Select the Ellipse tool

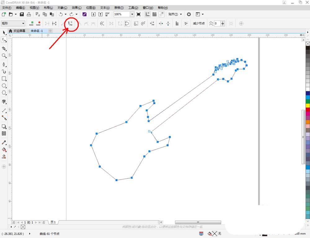click(4, 86)
